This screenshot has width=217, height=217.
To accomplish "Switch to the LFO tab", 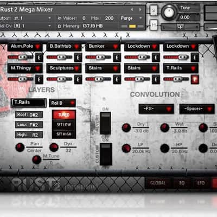I will point(201,183).
